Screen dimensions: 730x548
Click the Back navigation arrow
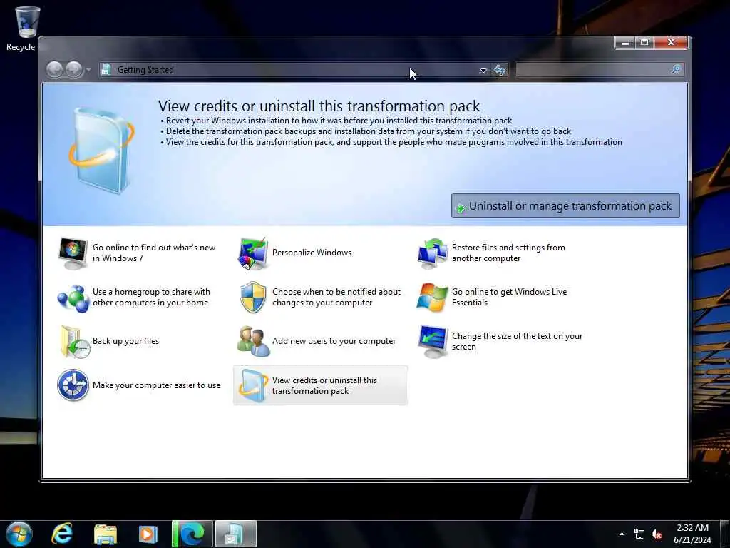coord(54,70)
